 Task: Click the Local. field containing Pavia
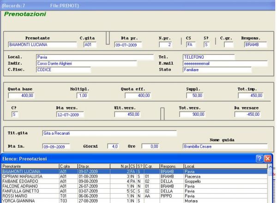click(x=95, y=57)
